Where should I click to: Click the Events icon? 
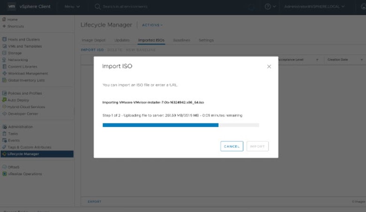click(x=4, y=140)
